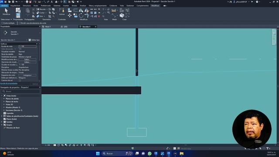
Task: Open the Archivo menu
Action: click(x=4, y=6)
